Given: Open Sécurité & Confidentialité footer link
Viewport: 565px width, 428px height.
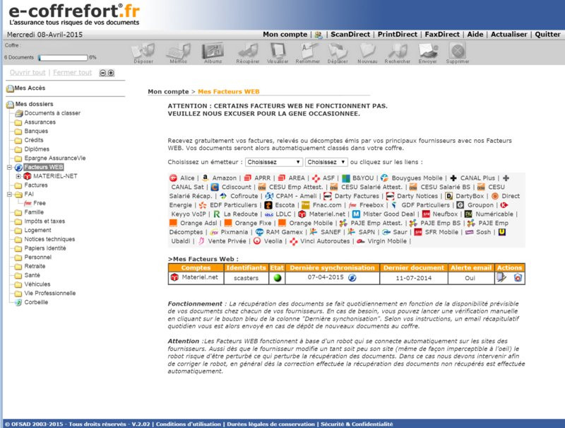Looking at the screenshot, I should (x=357, y=424).
